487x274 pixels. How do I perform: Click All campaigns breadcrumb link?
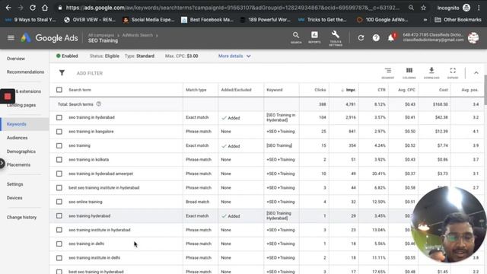101,35
